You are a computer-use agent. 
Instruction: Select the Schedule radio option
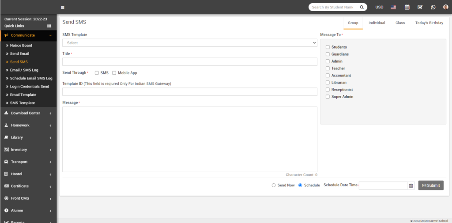300,185
